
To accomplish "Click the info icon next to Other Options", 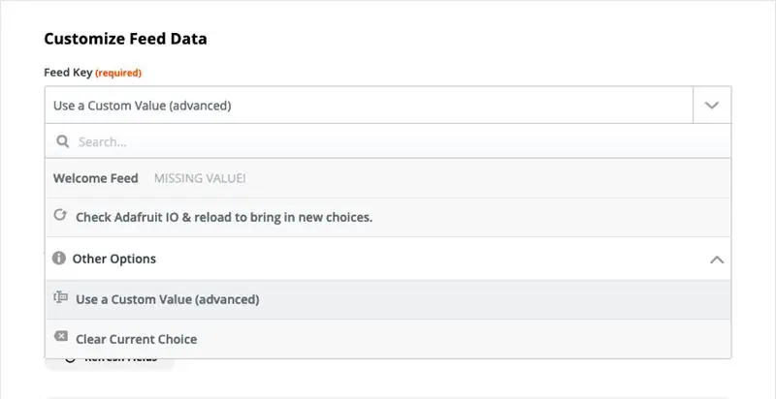I will (59, 258).
